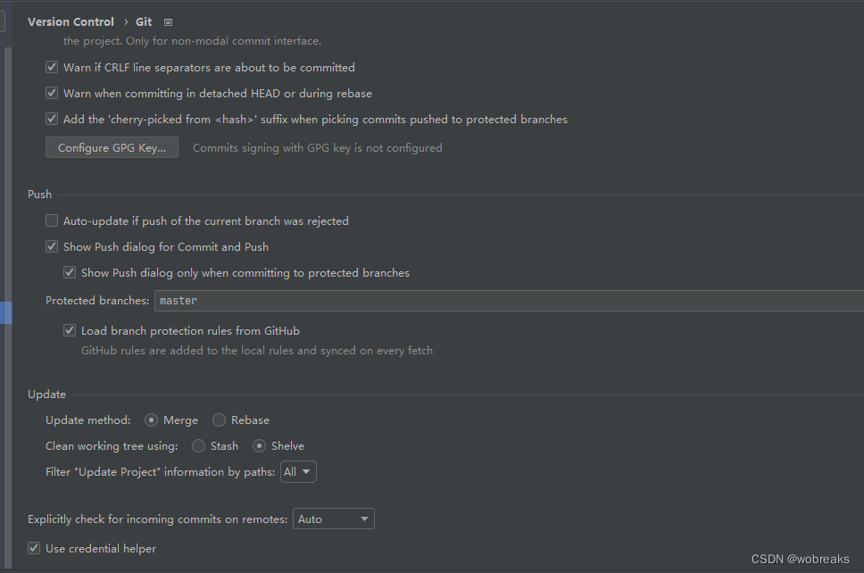The width and height of the screenshot is (864, 573).
Task: Toggle Show Push dialog only for protected branches
Action: pyautogui.click(x=70, y=272)
